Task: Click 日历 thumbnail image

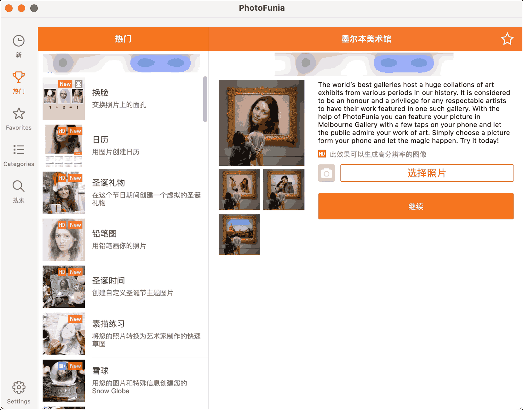Action: pos(64,145)
